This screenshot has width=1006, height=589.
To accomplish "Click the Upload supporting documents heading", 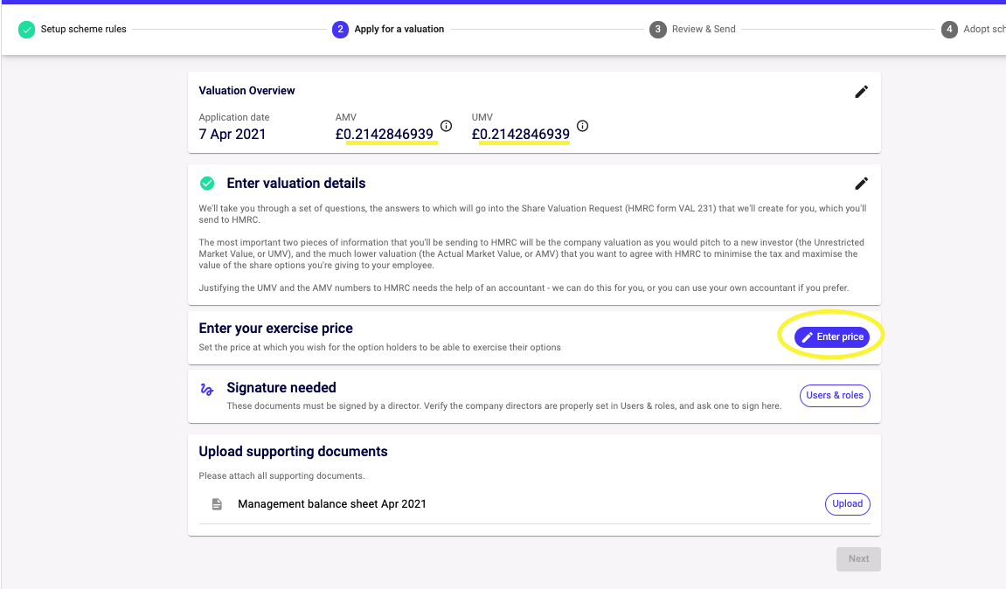I will 293,452.
